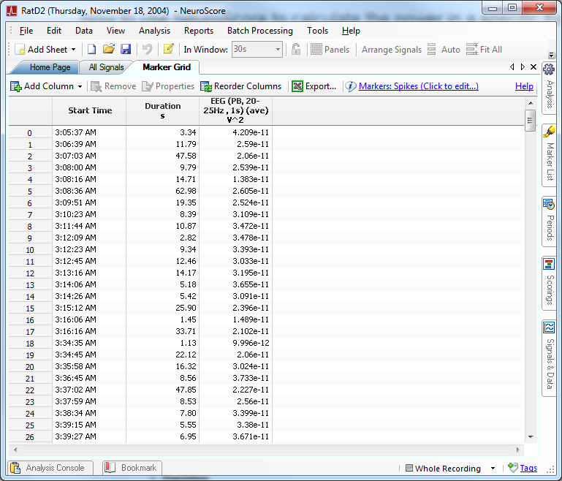The width and height of the screenshot is (562, 481).
Task: Open the Edit menu
Action: pyautogui.click(x=54, y=31)
